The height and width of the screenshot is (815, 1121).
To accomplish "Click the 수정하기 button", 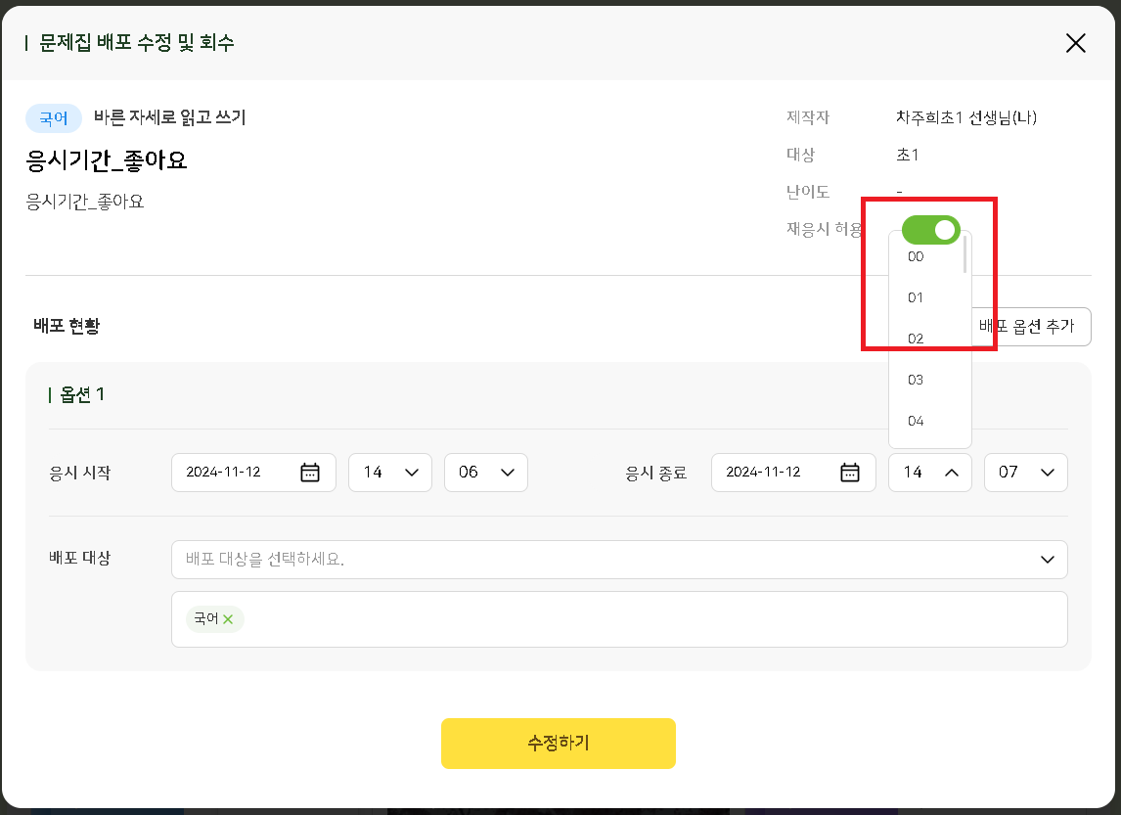I will tap(558, 744).
